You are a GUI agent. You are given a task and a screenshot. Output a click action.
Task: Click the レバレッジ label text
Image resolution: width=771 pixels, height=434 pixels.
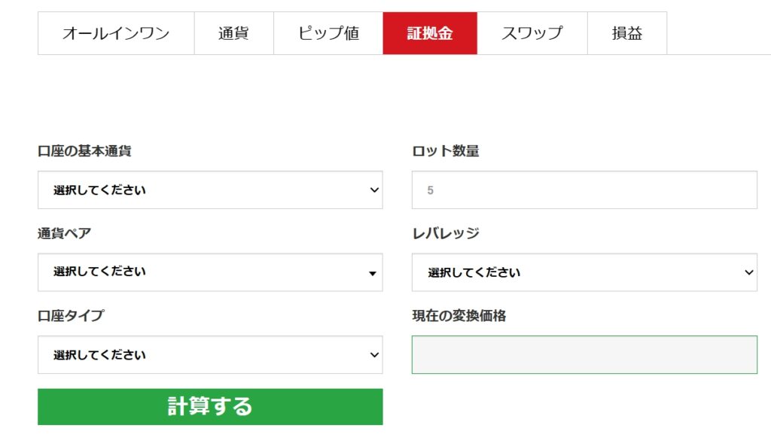tap(446, 233)
